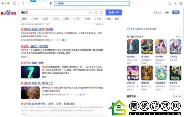Click the Baidu paw logo
Image resolution: width=184 pixels, height=117 pixels.
[8, 13]
